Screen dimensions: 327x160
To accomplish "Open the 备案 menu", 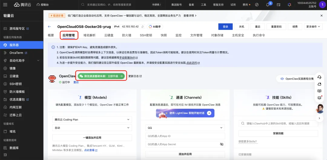I will click(x=191, y=5).
